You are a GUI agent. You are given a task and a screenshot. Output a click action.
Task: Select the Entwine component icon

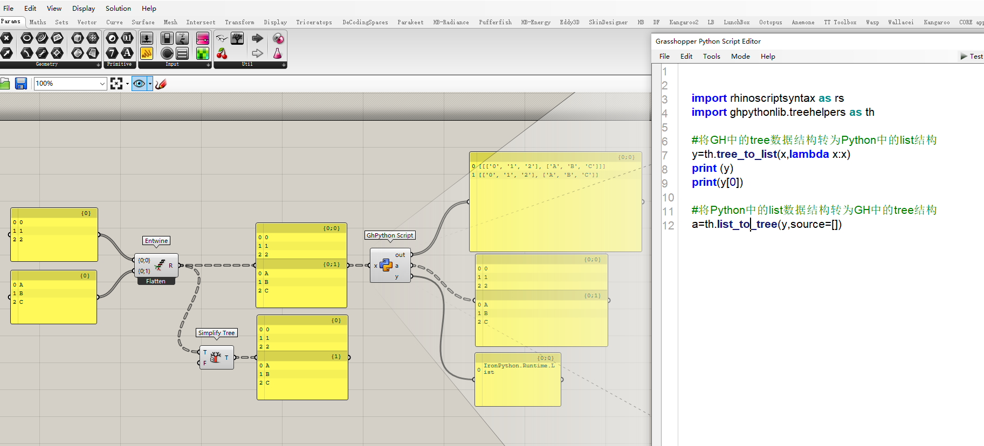160,265
